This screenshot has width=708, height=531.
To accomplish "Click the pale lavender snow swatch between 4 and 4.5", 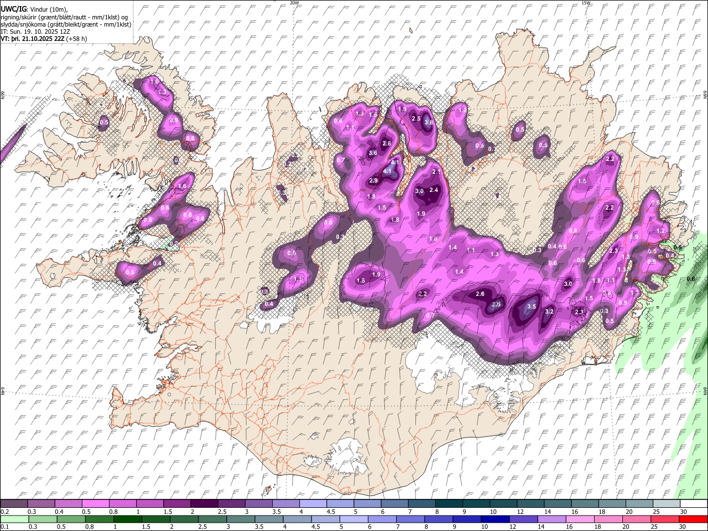I will (x=313, y=504).
